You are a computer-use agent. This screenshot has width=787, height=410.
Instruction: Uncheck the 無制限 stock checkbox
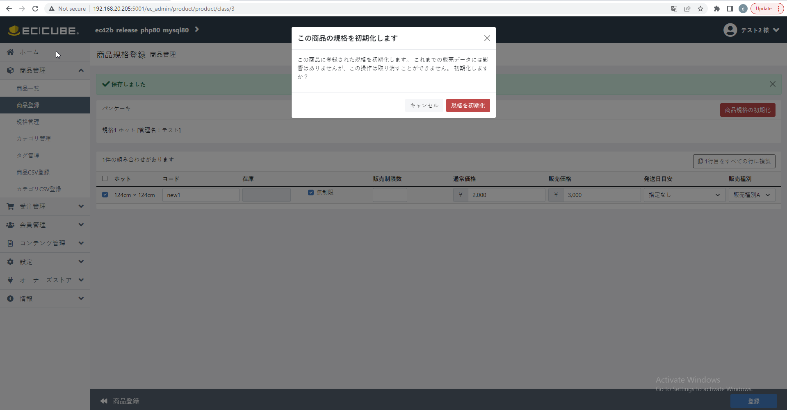click(311, 192)
